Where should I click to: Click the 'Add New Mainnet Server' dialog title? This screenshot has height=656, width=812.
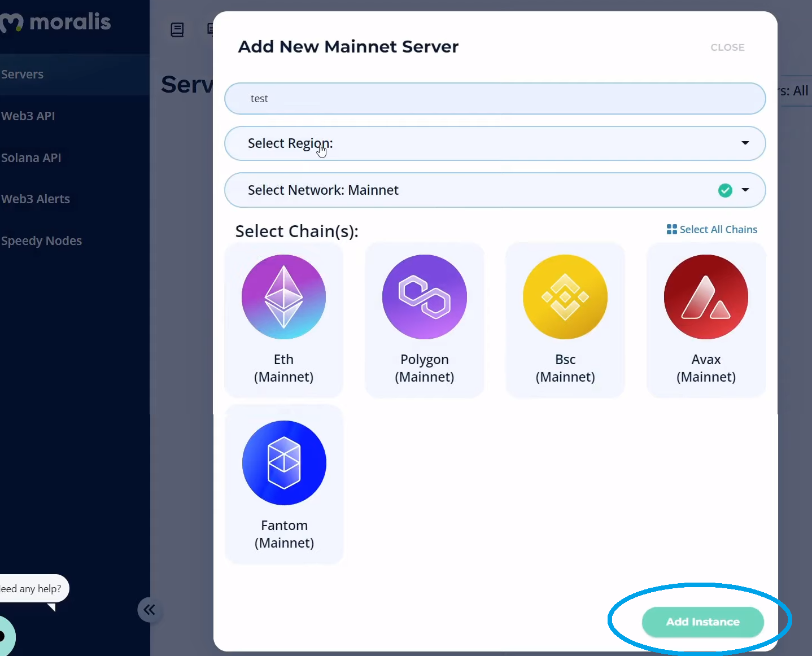tap(348, 46)
